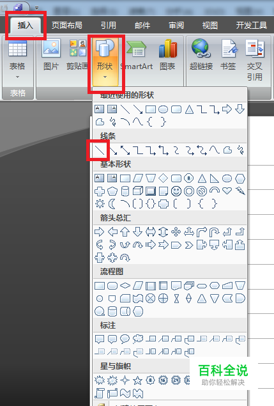Choose the quad arrow in 箭头总汇
The height and width of the screenshot is (406, 274).
176,231
